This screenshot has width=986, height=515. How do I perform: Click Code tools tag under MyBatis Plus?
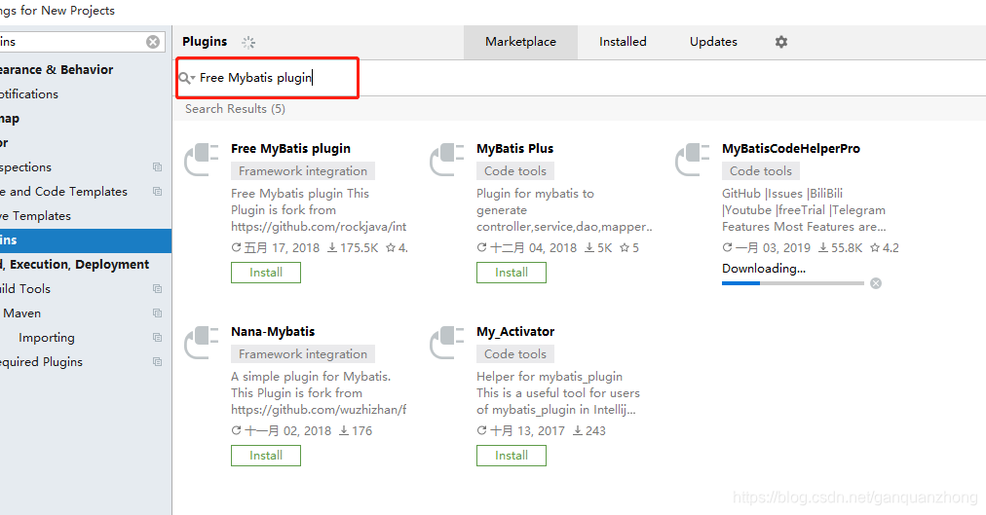pyautogui.click(x=515, y=170)
